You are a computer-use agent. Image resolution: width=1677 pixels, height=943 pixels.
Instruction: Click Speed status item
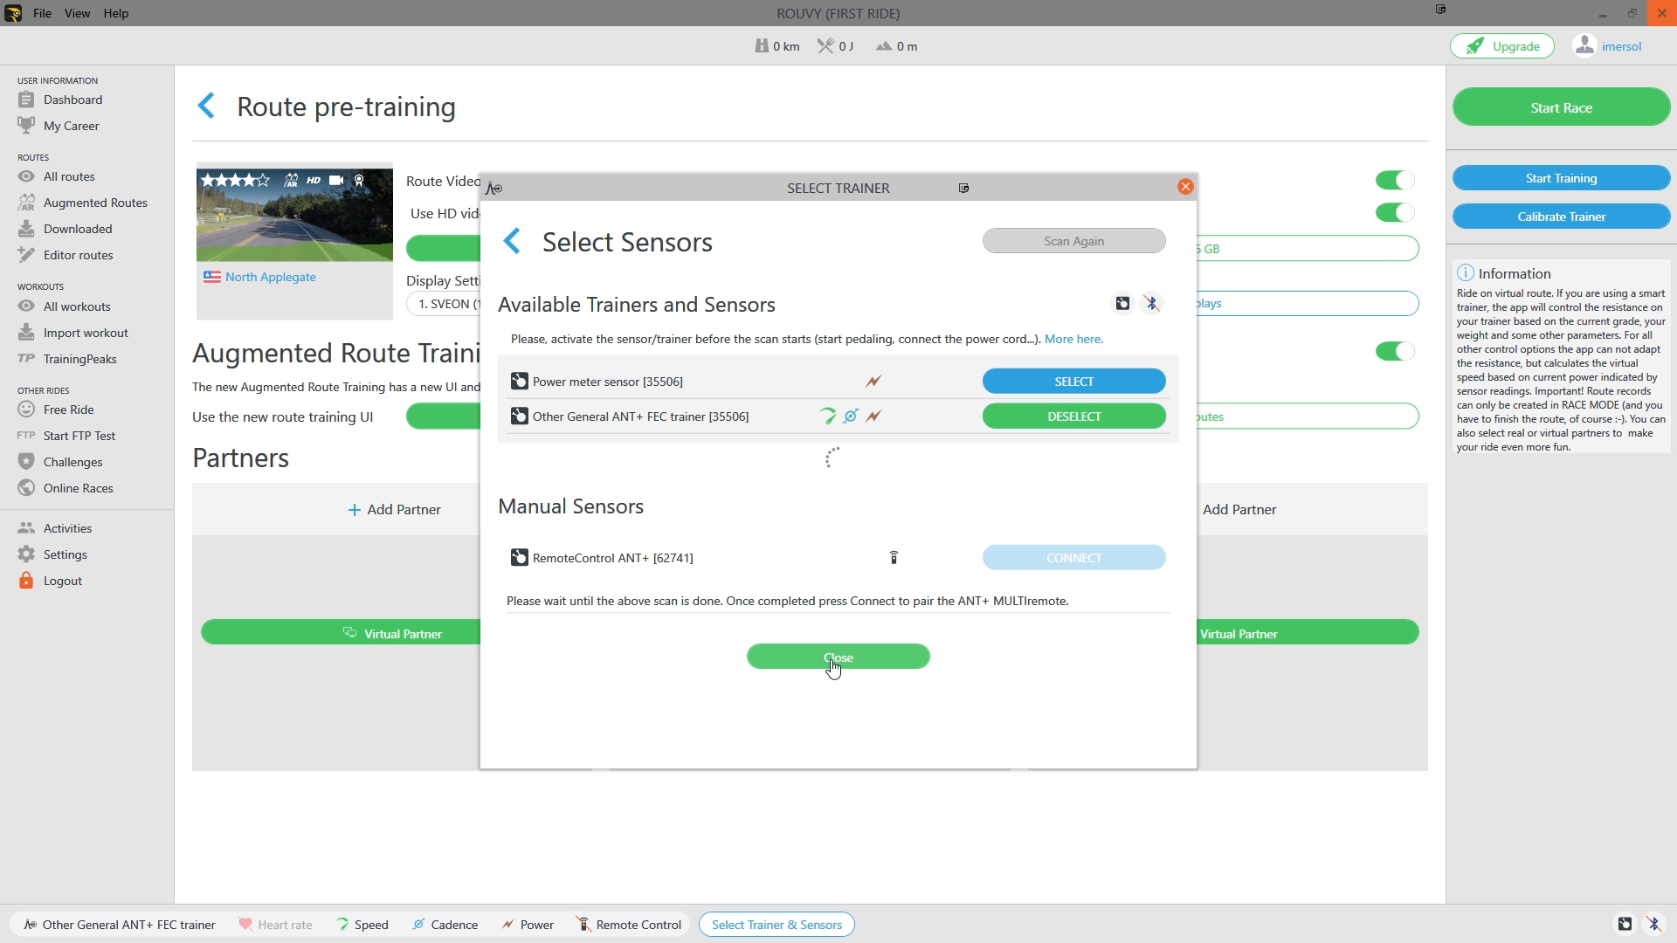tap(362, 925)
